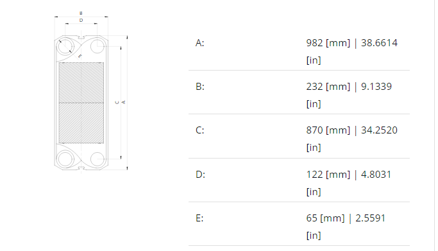Click the bottom-left port circle in drawing
Image resolution: width=438 pixels, height=251 pixels.
(x=65, y=159)
